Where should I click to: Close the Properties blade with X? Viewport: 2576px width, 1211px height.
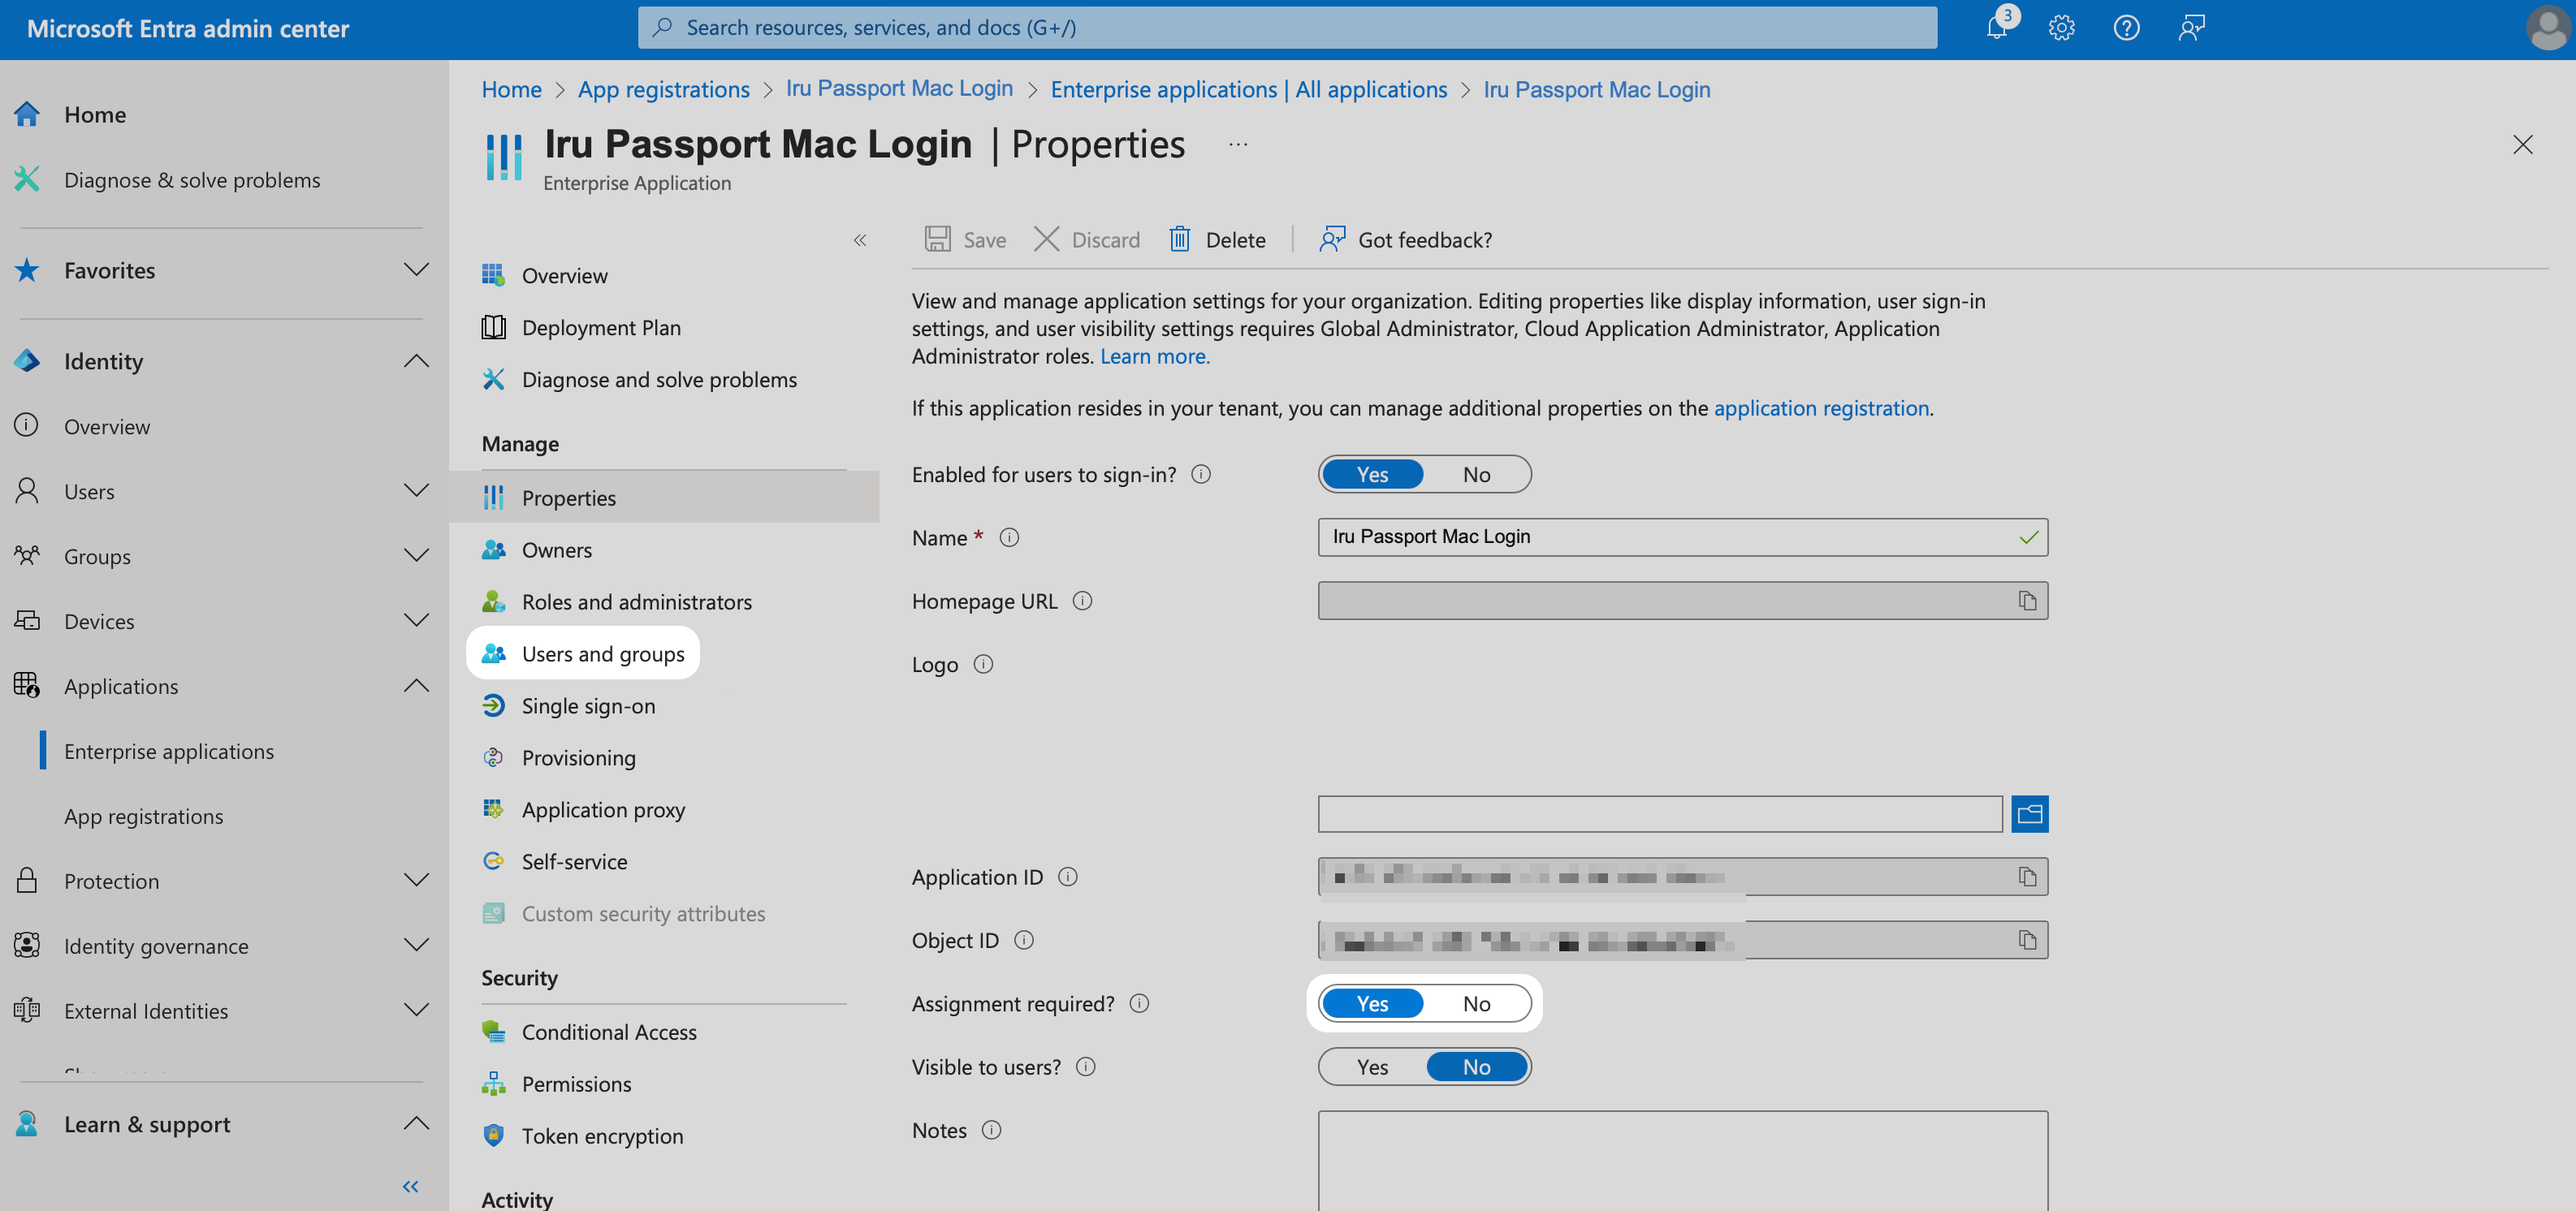2522,144
